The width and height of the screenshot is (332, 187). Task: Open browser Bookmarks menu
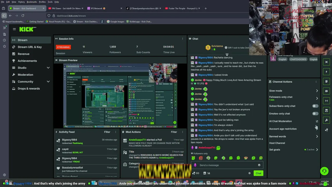coord(32,2)
